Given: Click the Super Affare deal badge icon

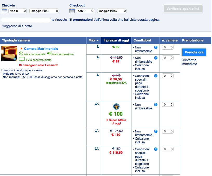Looking at the screenshot, I should click(116, 107).
